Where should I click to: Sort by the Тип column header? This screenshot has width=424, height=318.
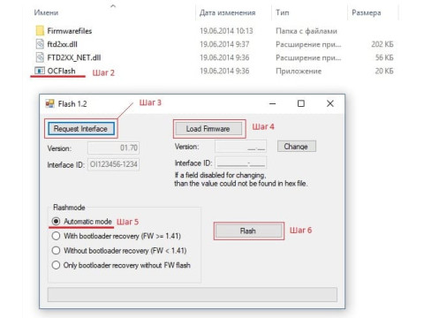pyautogui.click(x=283, y=12)
